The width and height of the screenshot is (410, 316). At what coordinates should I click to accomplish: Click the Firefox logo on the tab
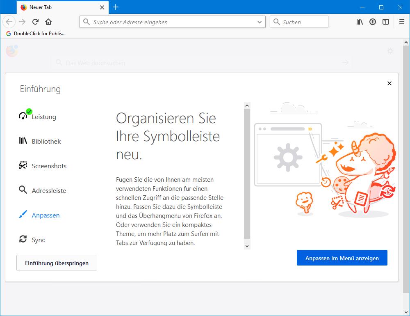pyautogui.click(x=24, y=7)
